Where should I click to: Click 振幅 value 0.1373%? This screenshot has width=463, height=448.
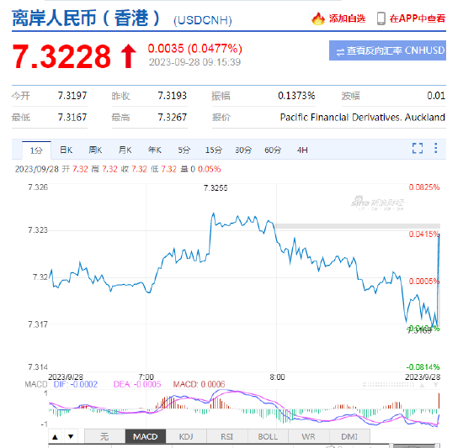click(296, 96)
